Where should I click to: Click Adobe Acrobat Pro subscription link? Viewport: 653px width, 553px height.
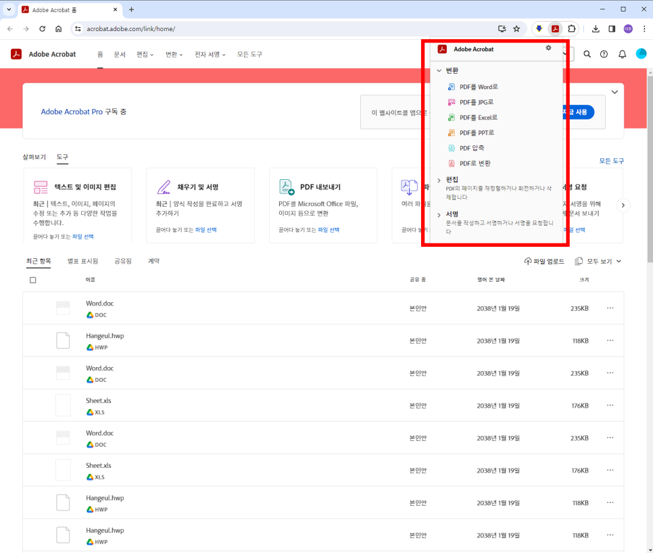pos(72,112)
